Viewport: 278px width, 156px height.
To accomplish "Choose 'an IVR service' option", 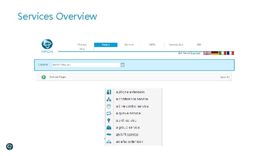I will tap(127, 134).
